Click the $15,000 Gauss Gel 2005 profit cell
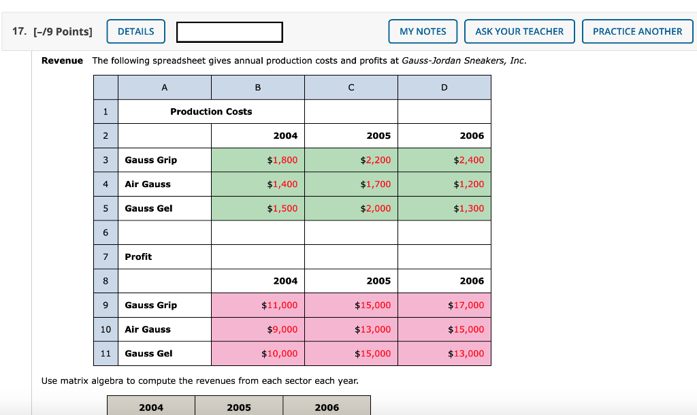The image size is (697, 415). pos(351,354)
